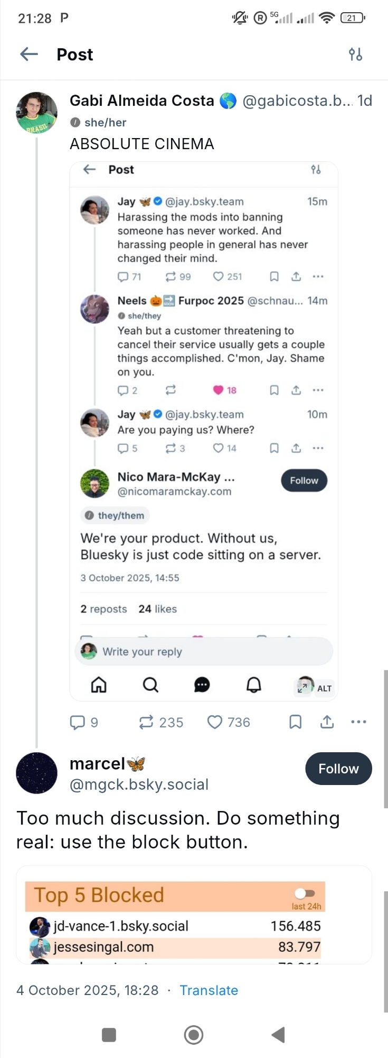
Task: Go back using the top arrow
Action: 29,54
